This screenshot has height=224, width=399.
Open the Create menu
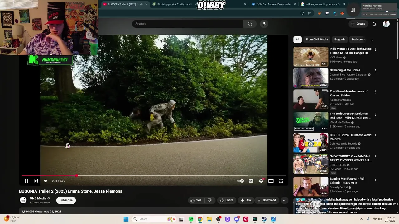(358, 24)
